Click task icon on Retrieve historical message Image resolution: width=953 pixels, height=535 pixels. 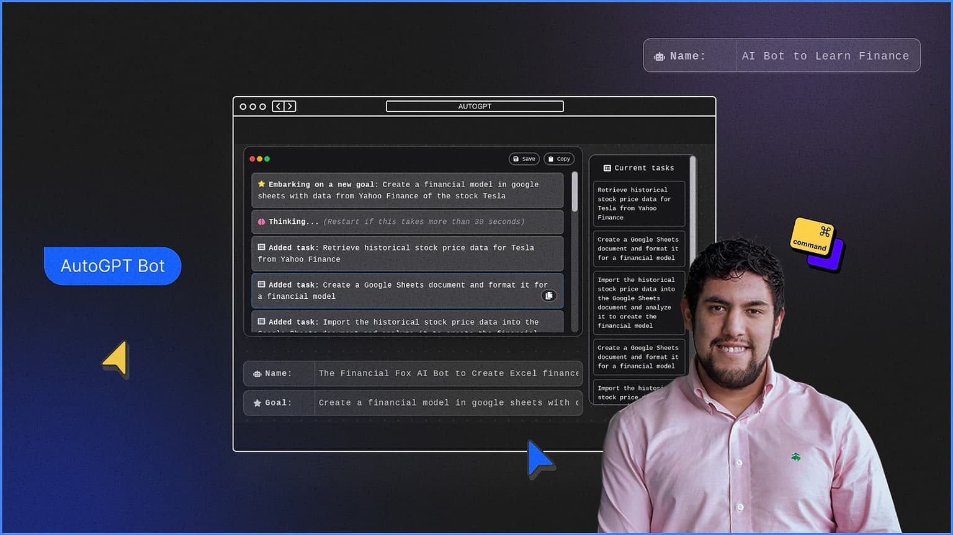point(262,247)
